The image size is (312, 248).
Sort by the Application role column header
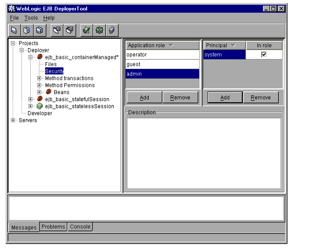pyautogui.click(x=162, y=45)
